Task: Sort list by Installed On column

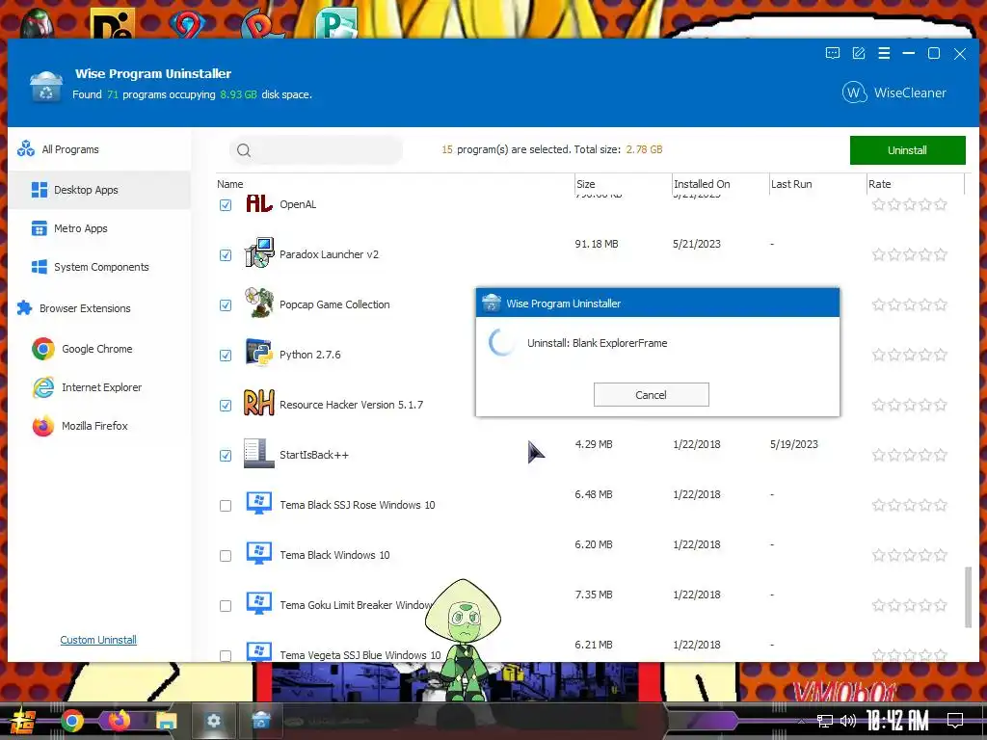Action: pyautogui.click(x=720, y=184)
